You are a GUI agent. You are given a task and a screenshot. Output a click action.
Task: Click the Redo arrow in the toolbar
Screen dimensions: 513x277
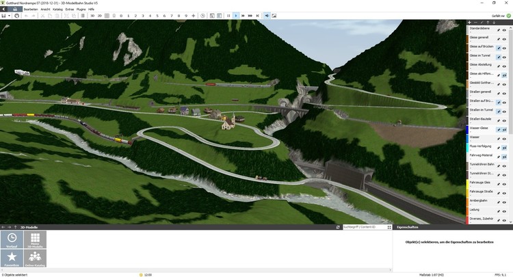[x=34, y=16]
